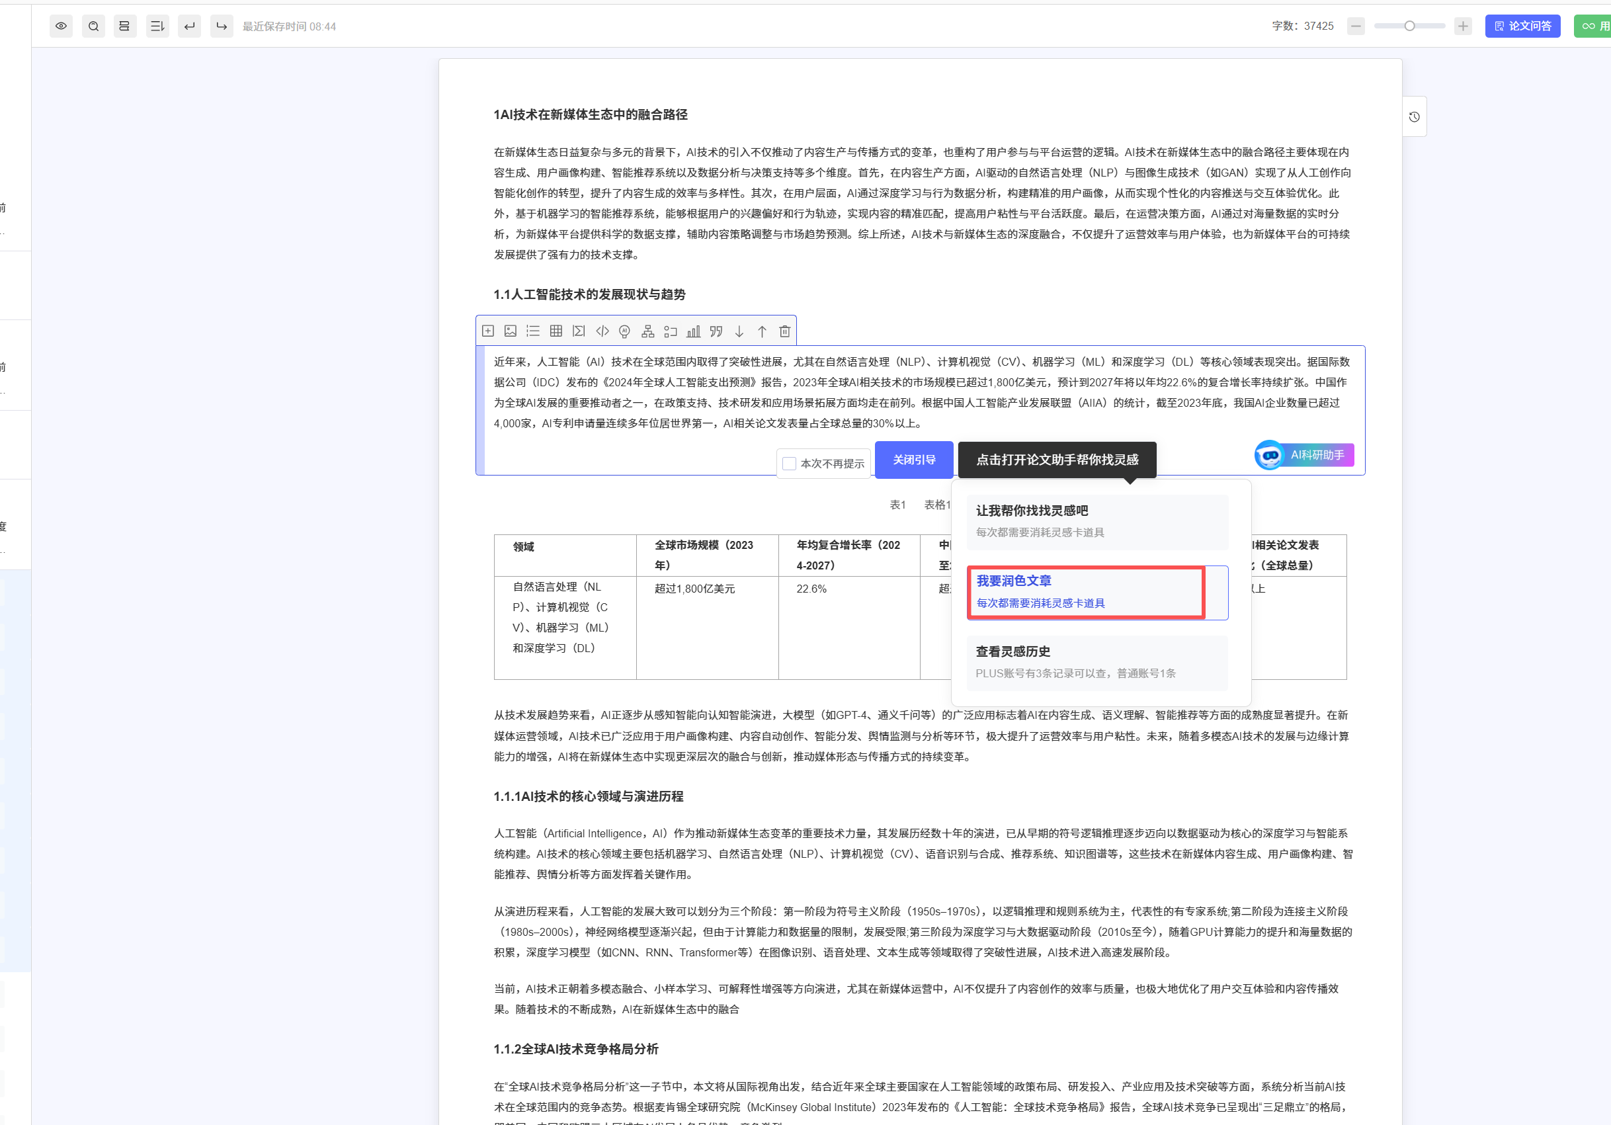Click the undo arrow button

(x=189, y=26)
